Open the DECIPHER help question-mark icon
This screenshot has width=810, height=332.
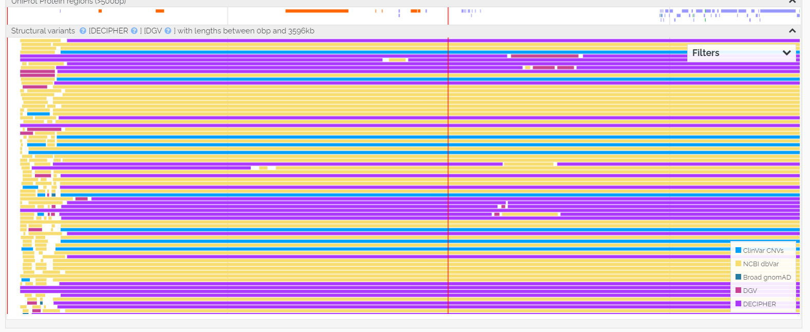click(x=134, y=31)
